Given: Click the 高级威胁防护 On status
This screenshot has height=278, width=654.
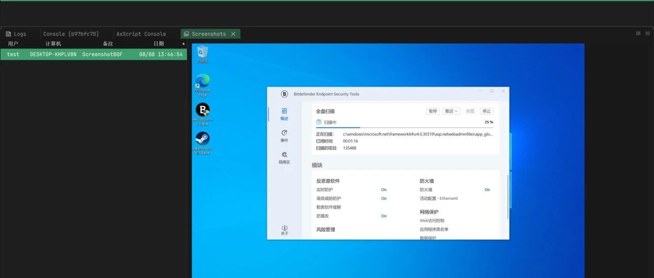Looking at the screenshot, I should click(384, 198).
